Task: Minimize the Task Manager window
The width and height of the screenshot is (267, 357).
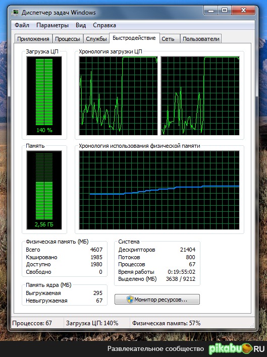Action: coord(211,11)
